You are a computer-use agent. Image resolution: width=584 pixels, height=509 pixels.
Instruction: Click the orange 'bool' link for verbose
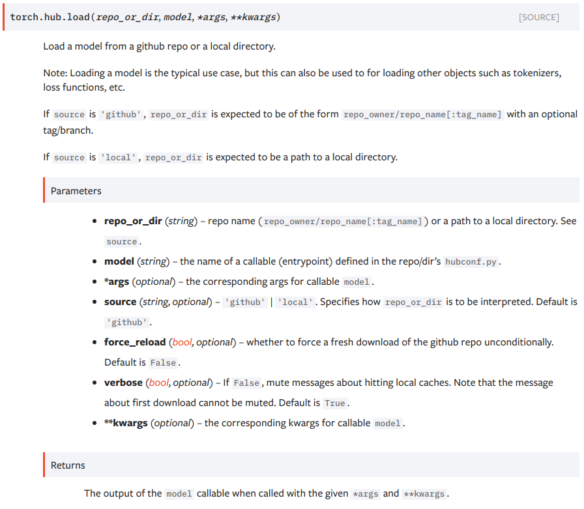coord(158,383)
